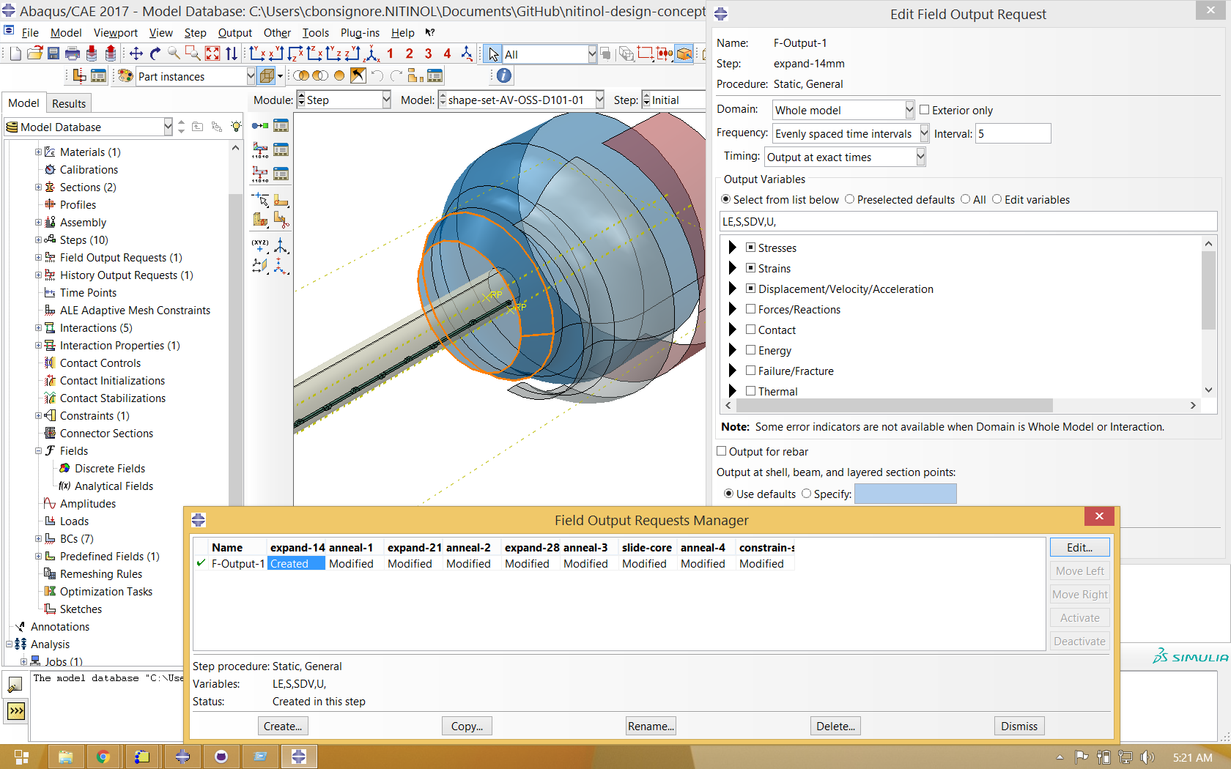Click the Create... button
The width and height of the screenshot is (1231, 769).
tap(283, 726)
